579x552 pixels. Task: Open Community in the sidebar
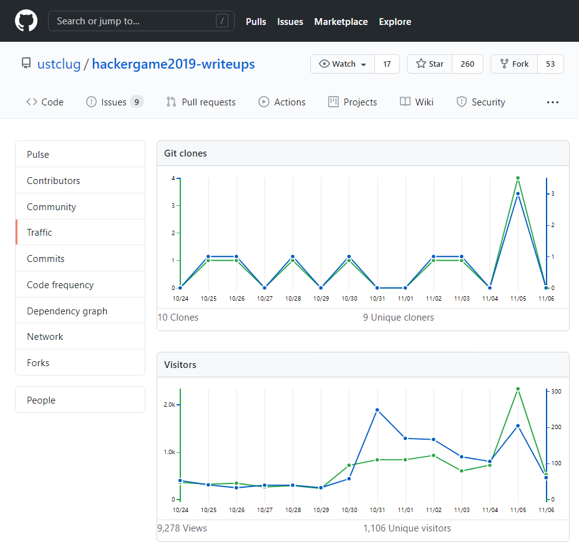point(80,207)
